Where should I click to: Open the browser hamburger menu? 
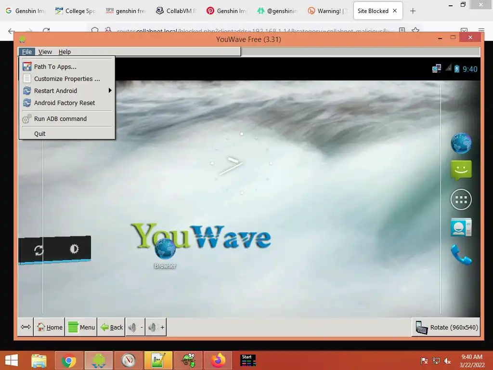coord(481,30)
